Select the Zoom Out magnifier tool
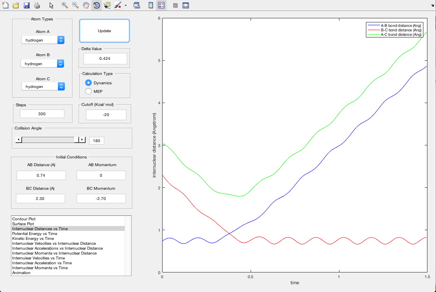The height and width of the screenshot is (292, 436). tap(75, 5)
